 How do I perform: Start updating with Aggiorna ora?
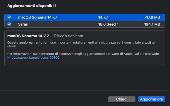pos(152,99)
